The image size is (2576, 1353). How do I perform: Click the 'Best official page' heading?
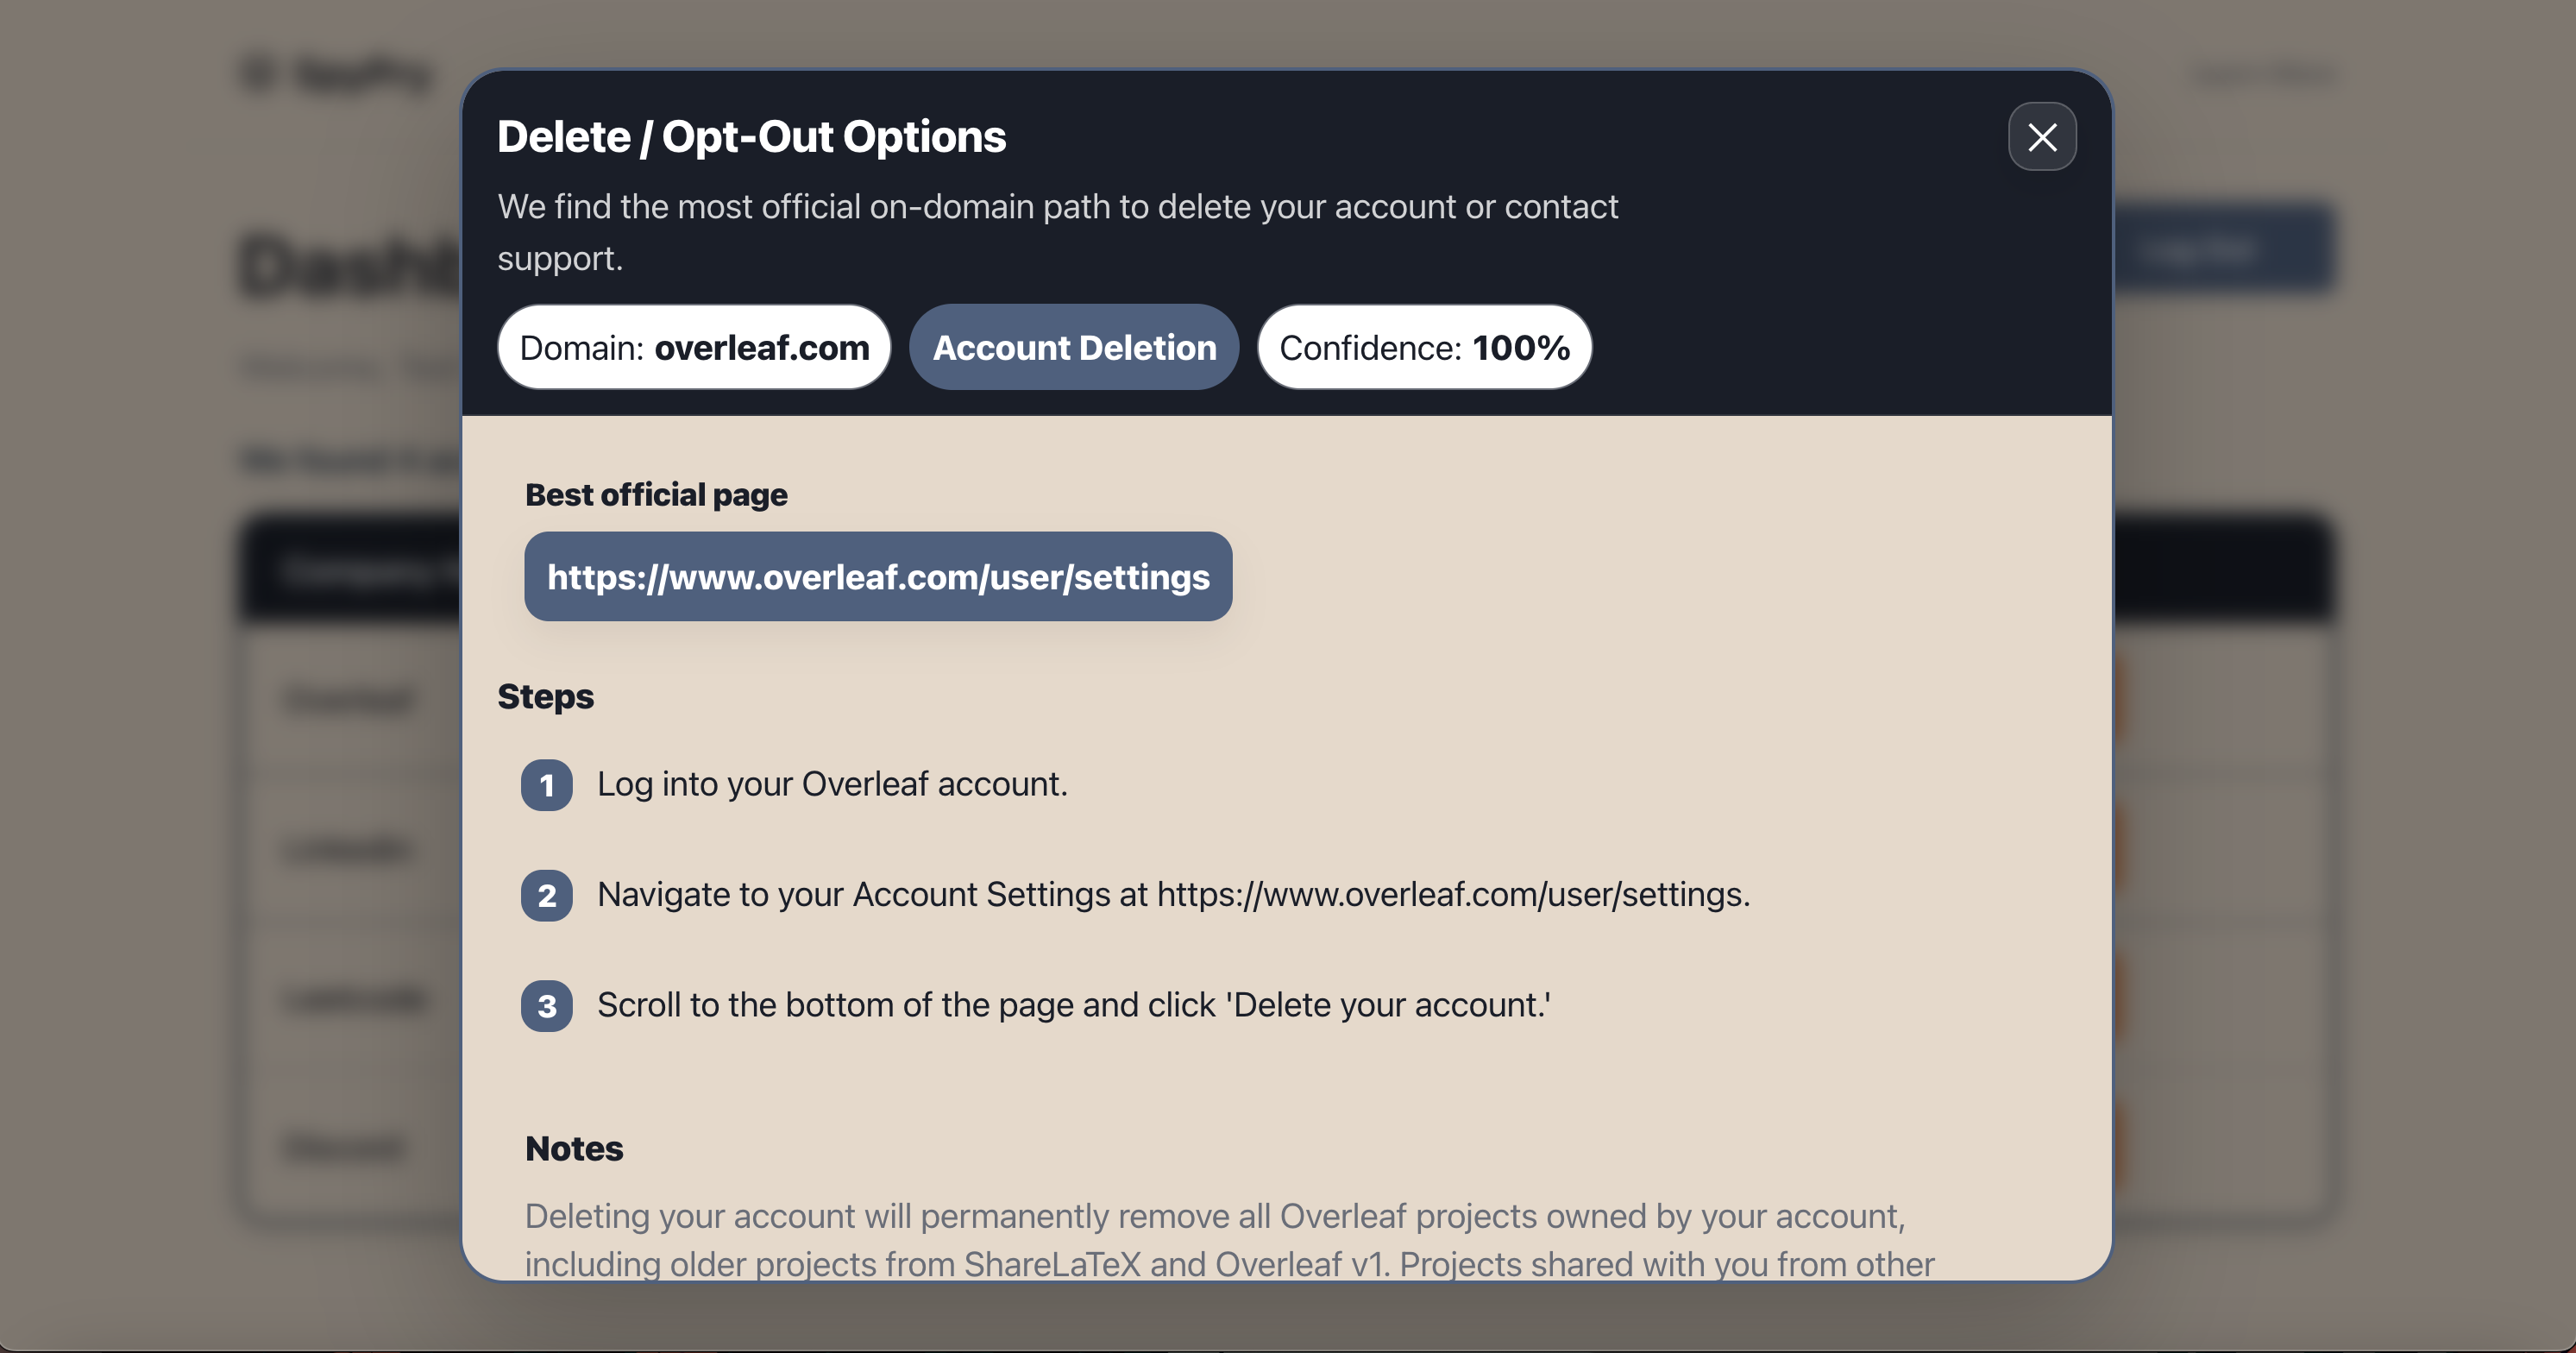656,494
